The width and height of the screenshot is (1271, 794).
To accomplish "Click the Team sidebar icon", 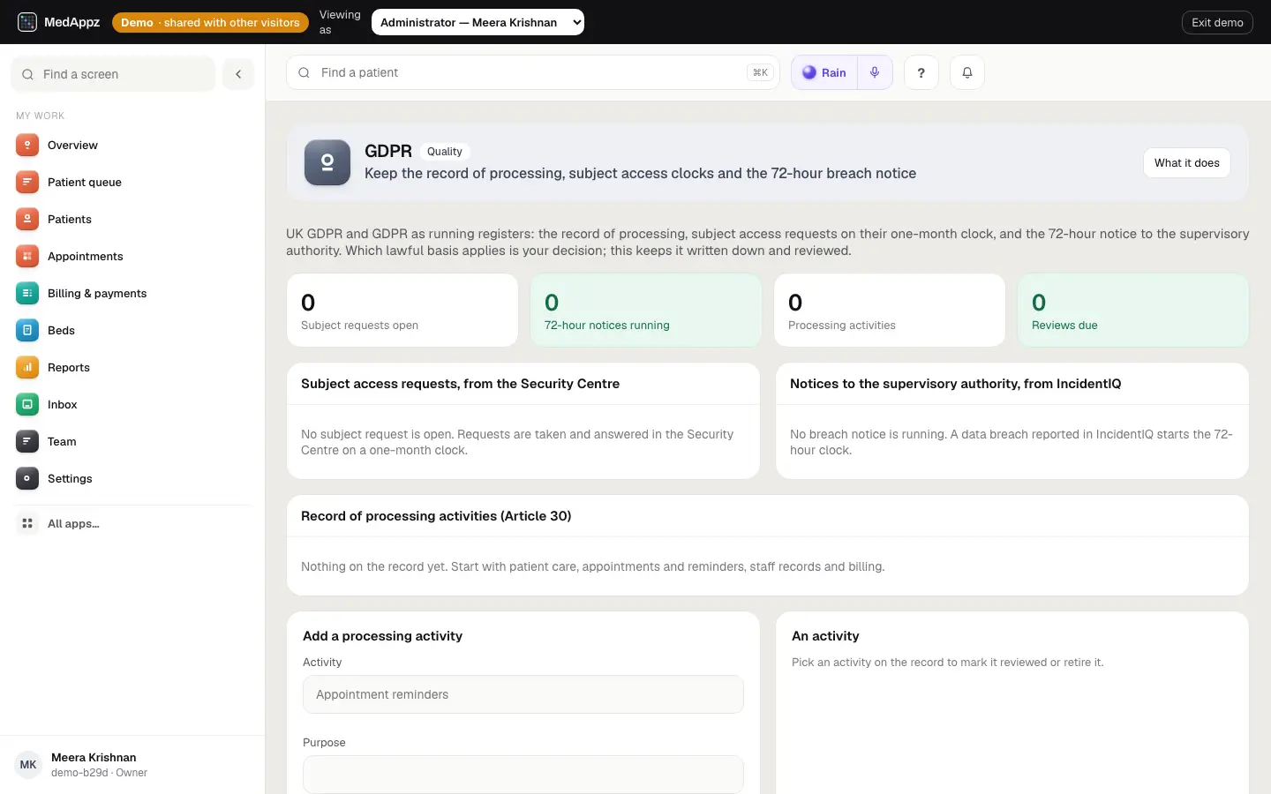I will tap(27, 441).
